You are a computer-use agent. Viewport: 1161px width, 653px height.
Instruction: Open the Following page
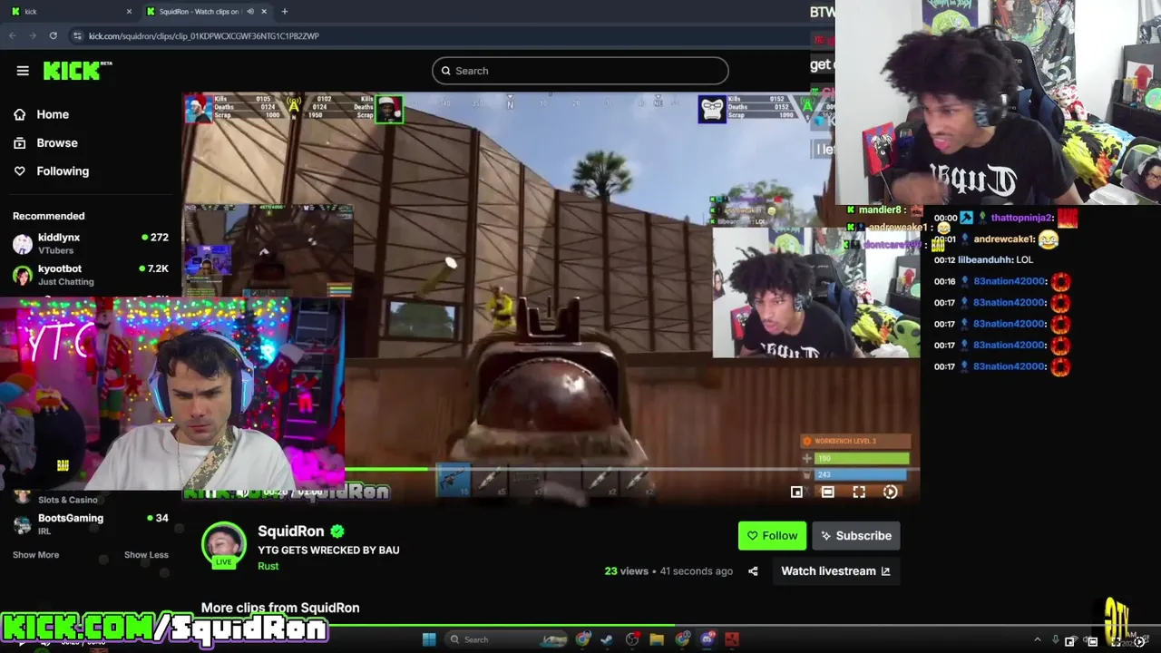pos(63,171)
